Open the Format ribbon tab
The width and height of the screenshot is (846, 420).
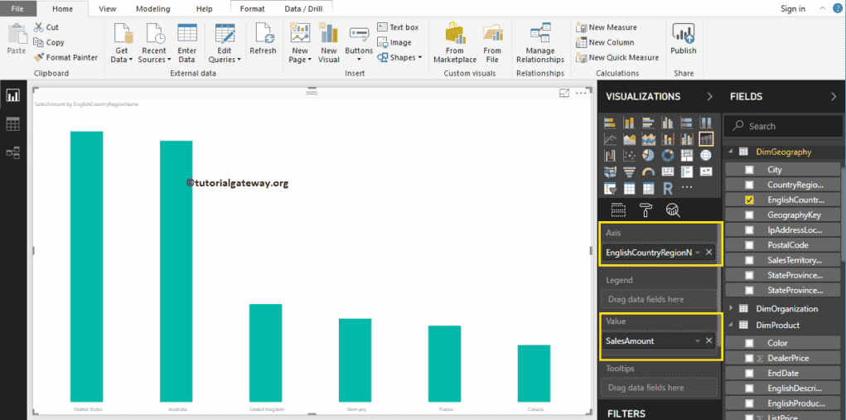coord(253,8)
